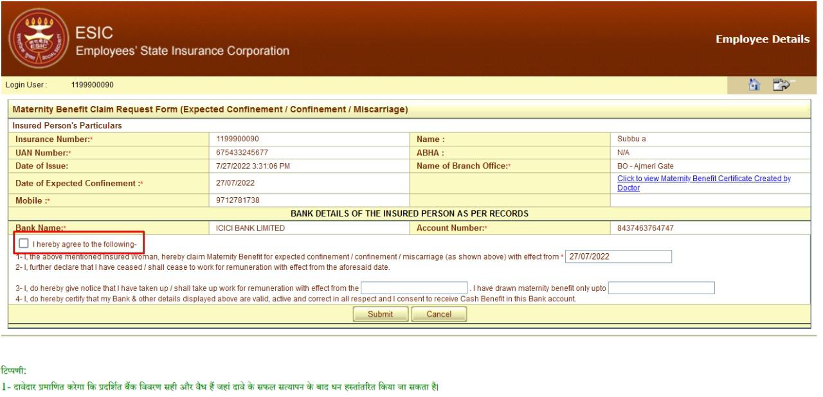823x397 pixels.
Task: Select the UAN Number value 675433245677
Action: pyautogui.click(x=237, y=152)
